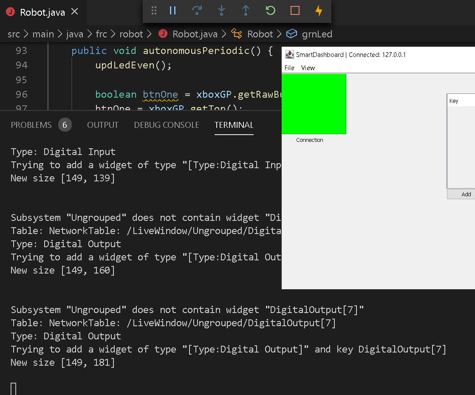This screenshot has width=475, height=395.
Task: Grab the debug toolbar drag handle
Action: click(x=154, y=11)
